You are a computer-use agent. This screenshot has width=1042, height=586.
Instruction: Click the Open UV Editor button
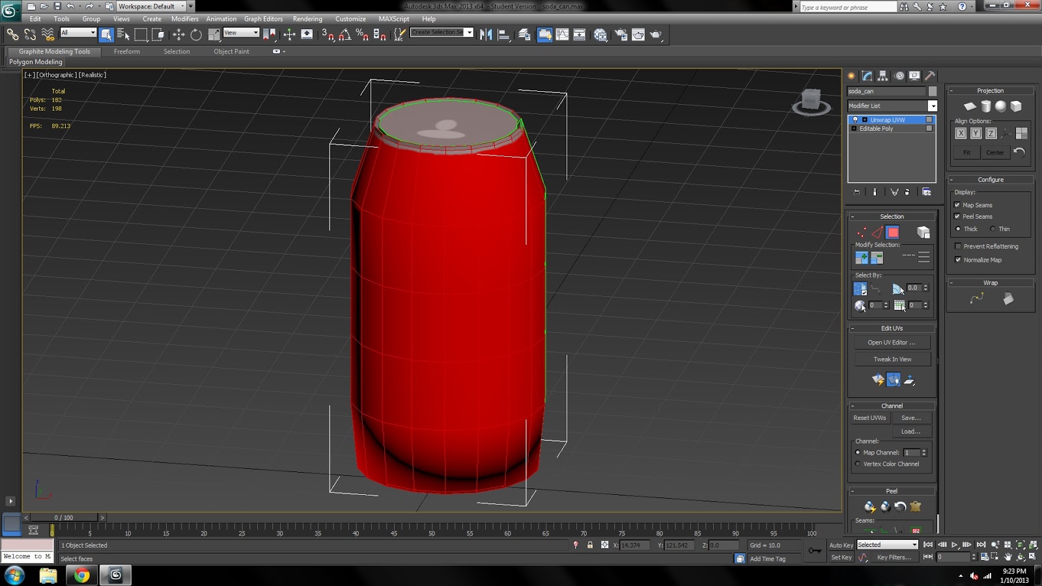[x=892, y=342]
